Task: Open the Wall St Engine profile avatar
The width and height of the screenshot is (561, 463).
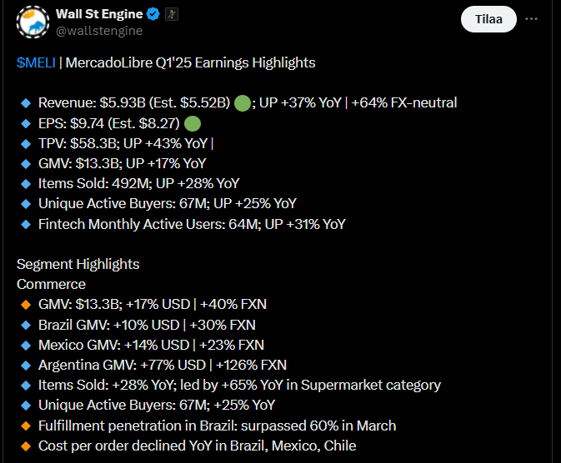Action: (x=33, y=22)
